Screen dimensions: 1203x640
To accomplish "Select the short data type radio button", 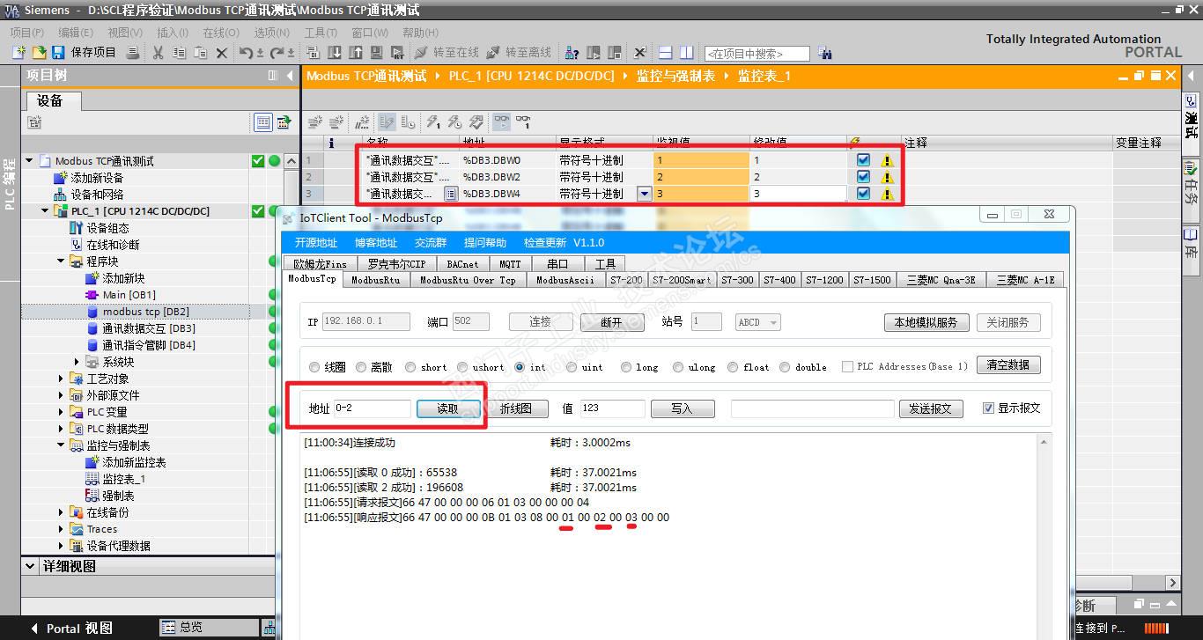I will (x=410, y=367).
